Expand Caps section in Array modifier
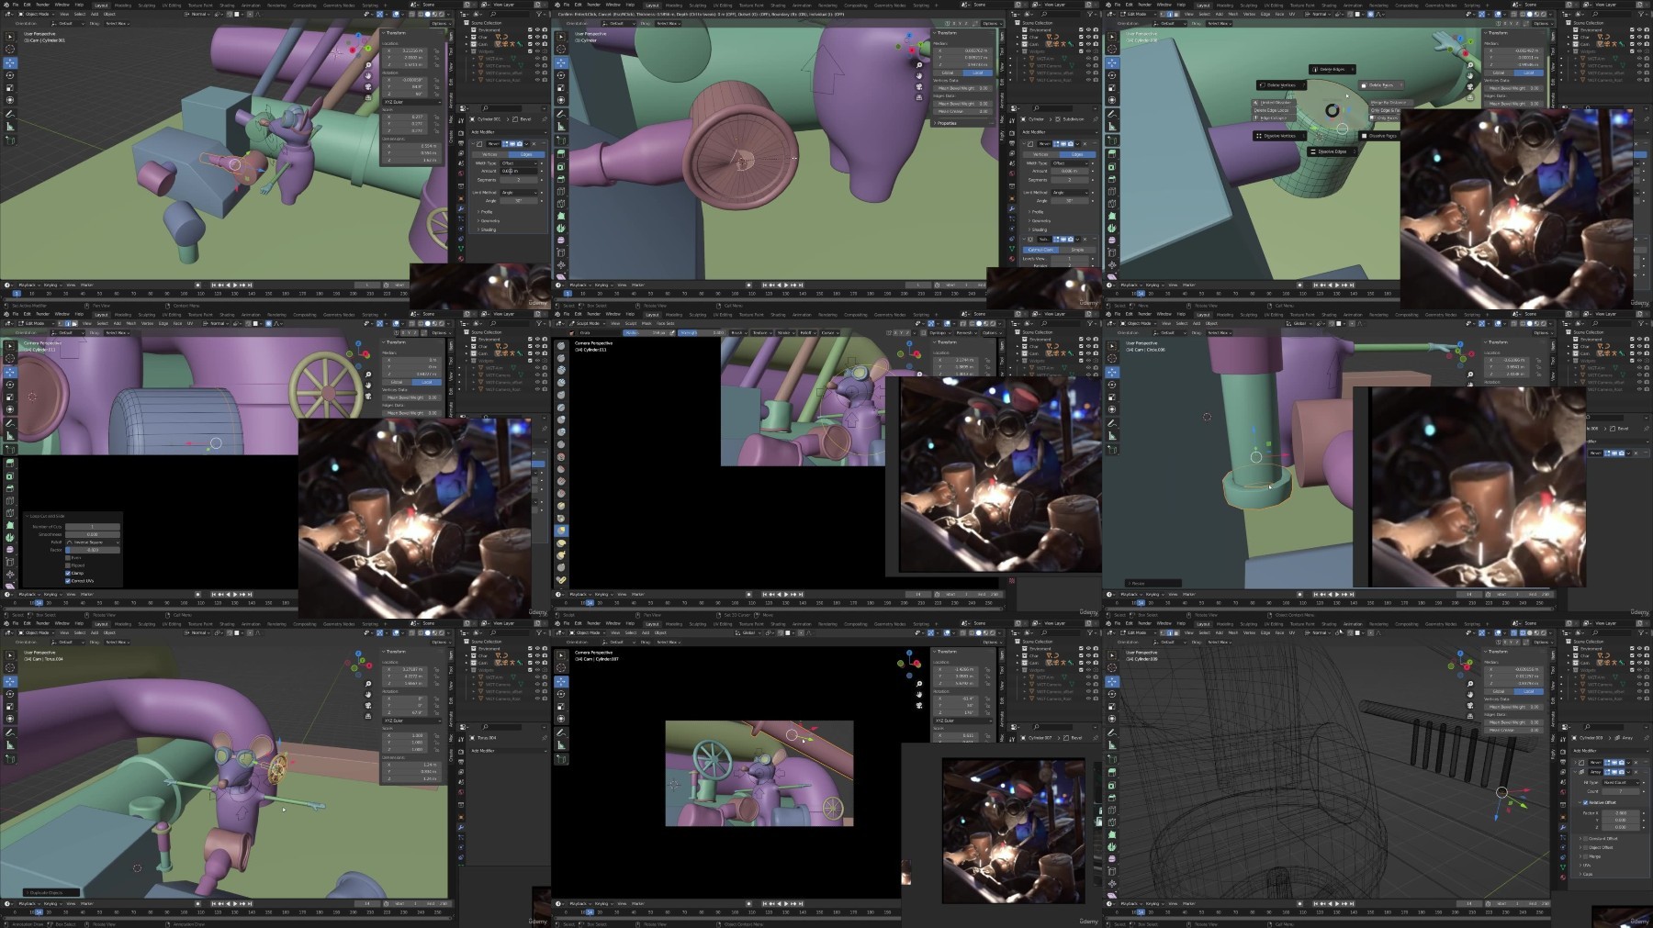Viewport: 1653px width, 928px height. 1587,874
